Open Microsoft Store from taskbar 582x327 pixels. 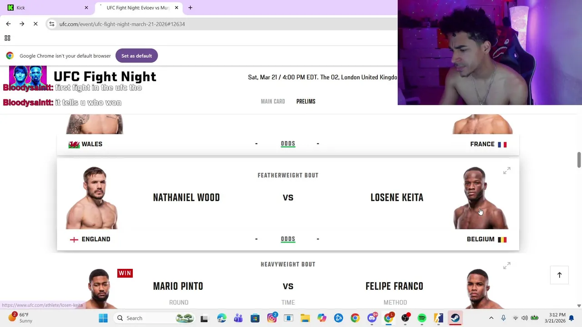pos(255,318)
